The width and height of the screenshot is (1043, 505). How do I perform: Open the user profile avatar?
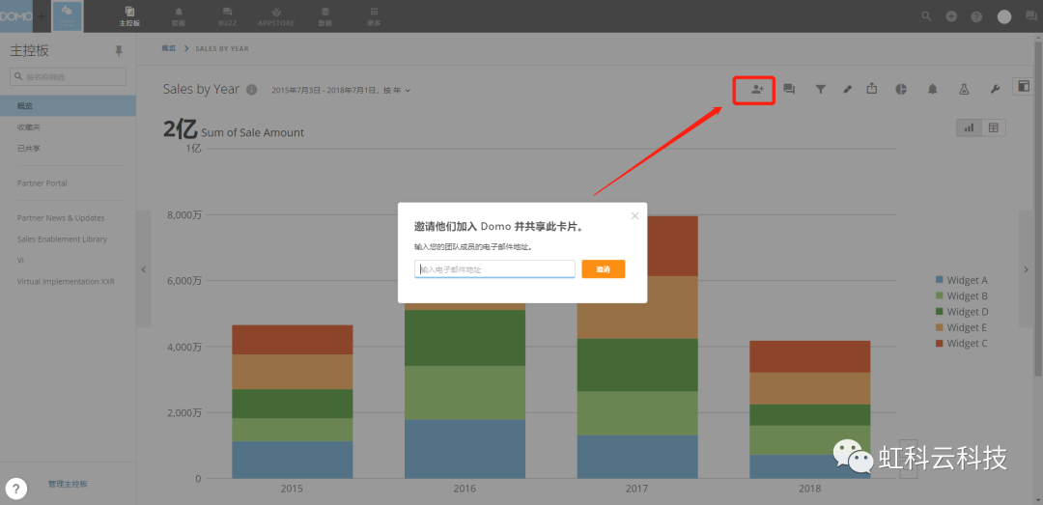pos(1004,16)
